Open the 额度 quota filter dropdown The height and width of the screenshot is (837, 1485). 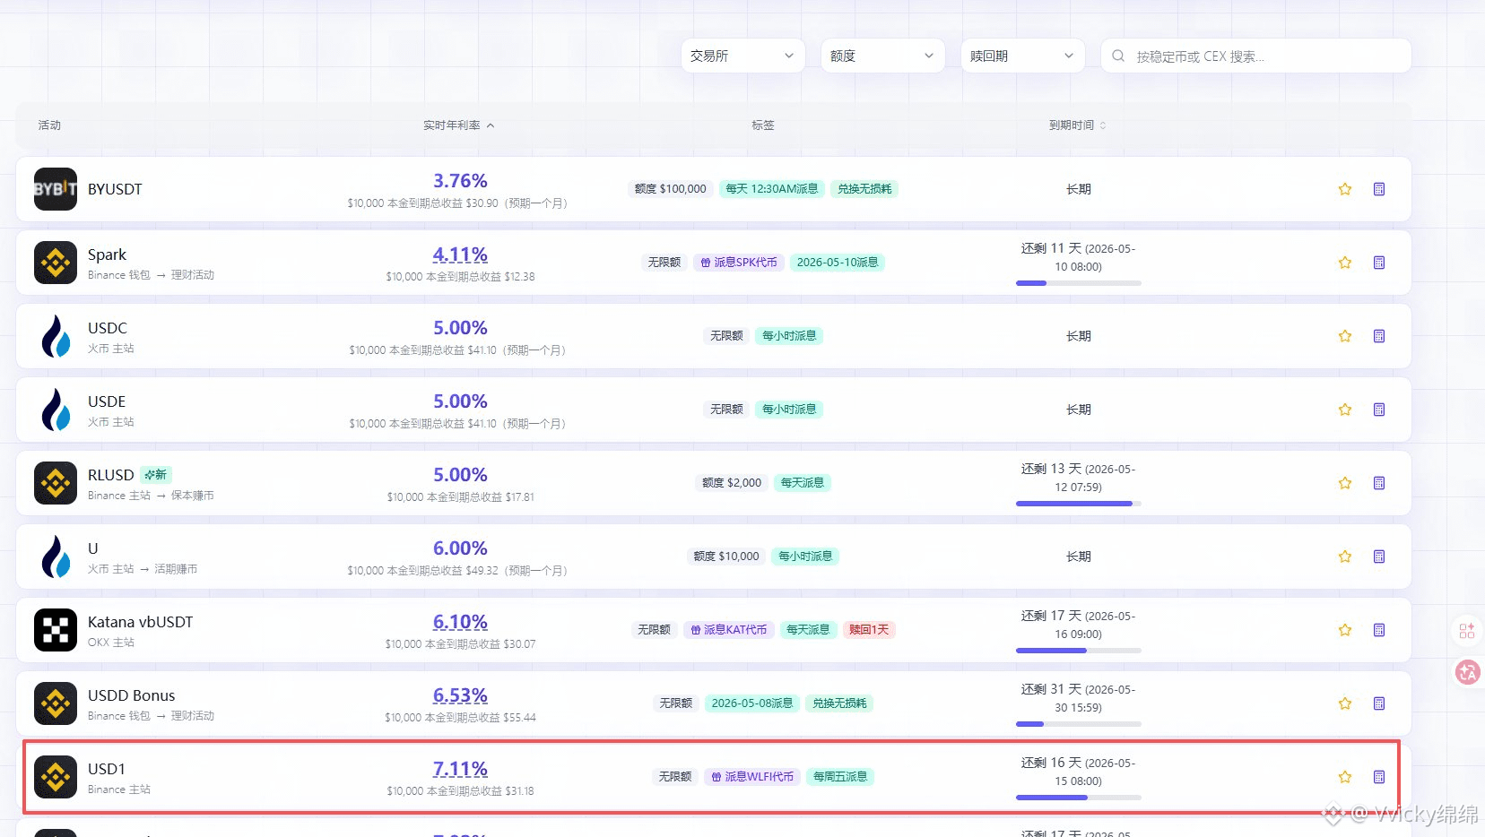click(882, 56)
